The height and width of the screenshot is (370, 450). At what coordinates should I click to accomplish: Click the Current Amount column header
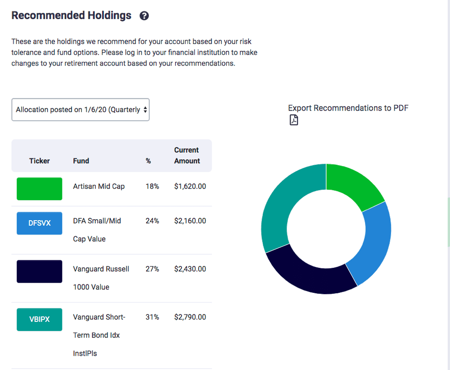187,155
